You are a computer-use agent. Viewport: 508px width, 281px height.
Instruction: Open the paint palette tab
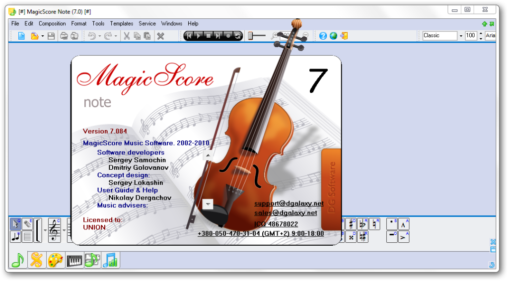pyautogui.click(x=56, y=260)
